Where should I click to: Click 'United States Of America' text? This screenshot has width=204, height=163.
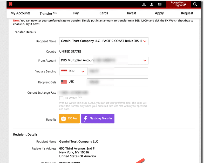click(78, 156)
